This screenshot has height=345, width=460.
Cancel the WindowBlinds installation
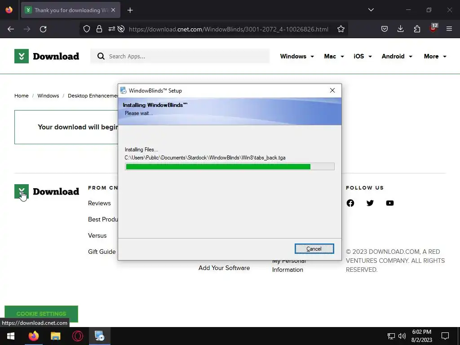[314, 249]
